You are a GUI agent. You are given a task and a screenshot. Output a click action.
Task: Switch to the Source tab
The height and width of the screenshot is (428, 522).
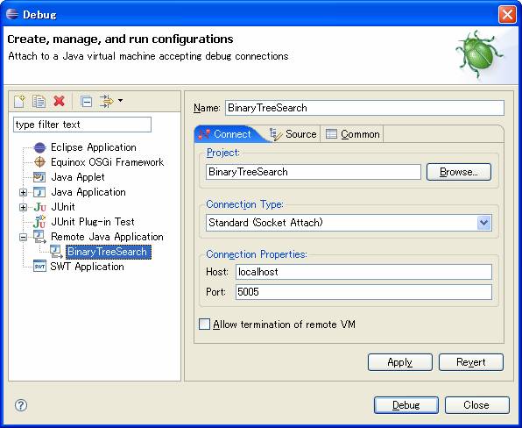293,134
